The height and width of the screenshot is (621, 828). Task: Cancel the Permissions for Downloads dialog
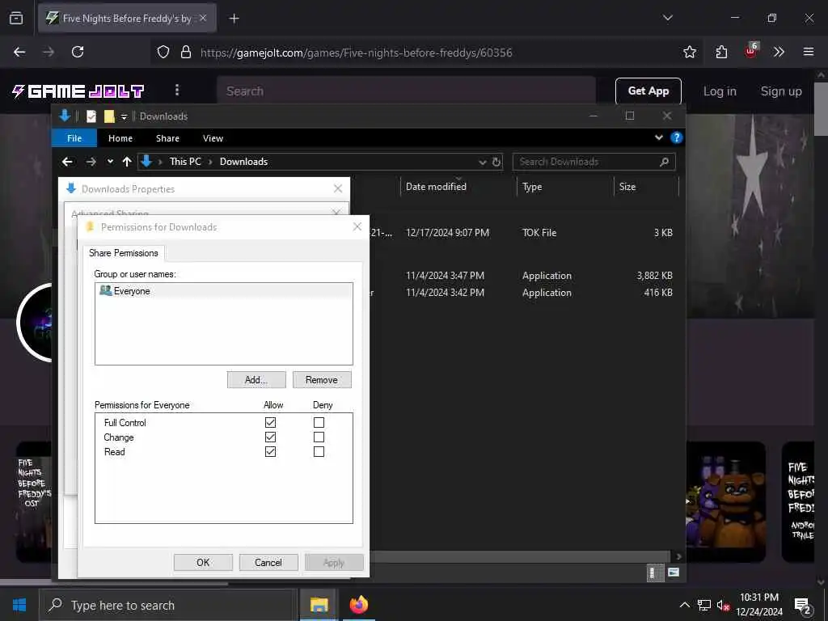(268, 563)
